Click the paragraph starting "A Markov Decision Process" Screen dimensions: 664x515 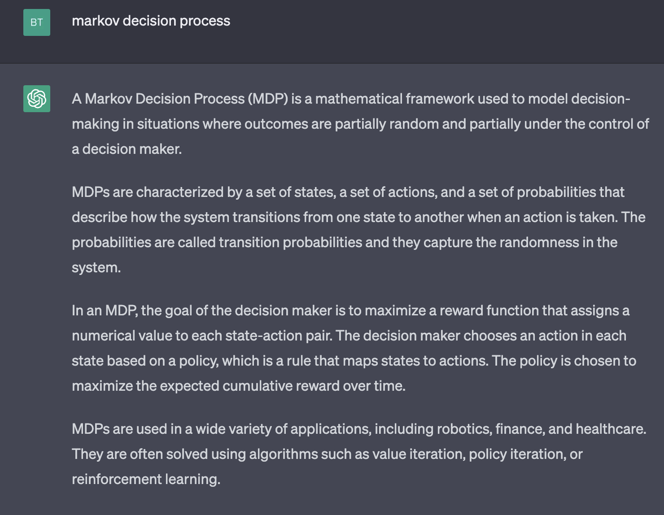(360, 124)
